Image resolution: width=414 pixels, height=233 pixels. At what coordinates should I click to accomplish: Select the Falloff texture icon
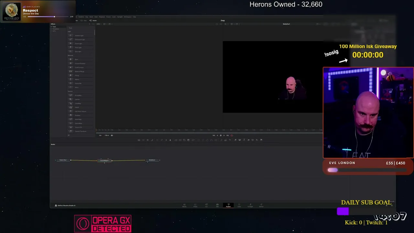[x=71, y=107]
